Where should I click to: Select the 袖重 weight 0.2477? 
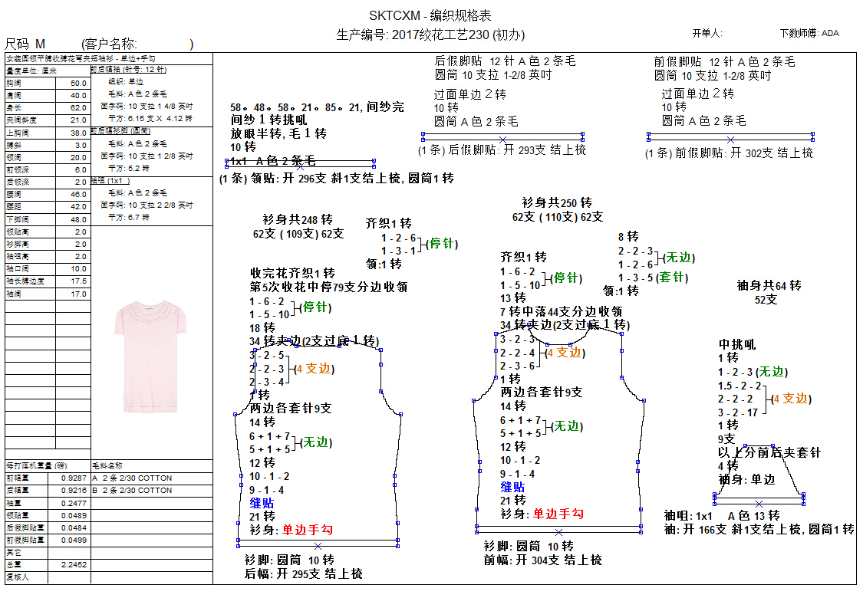[74, 503]
